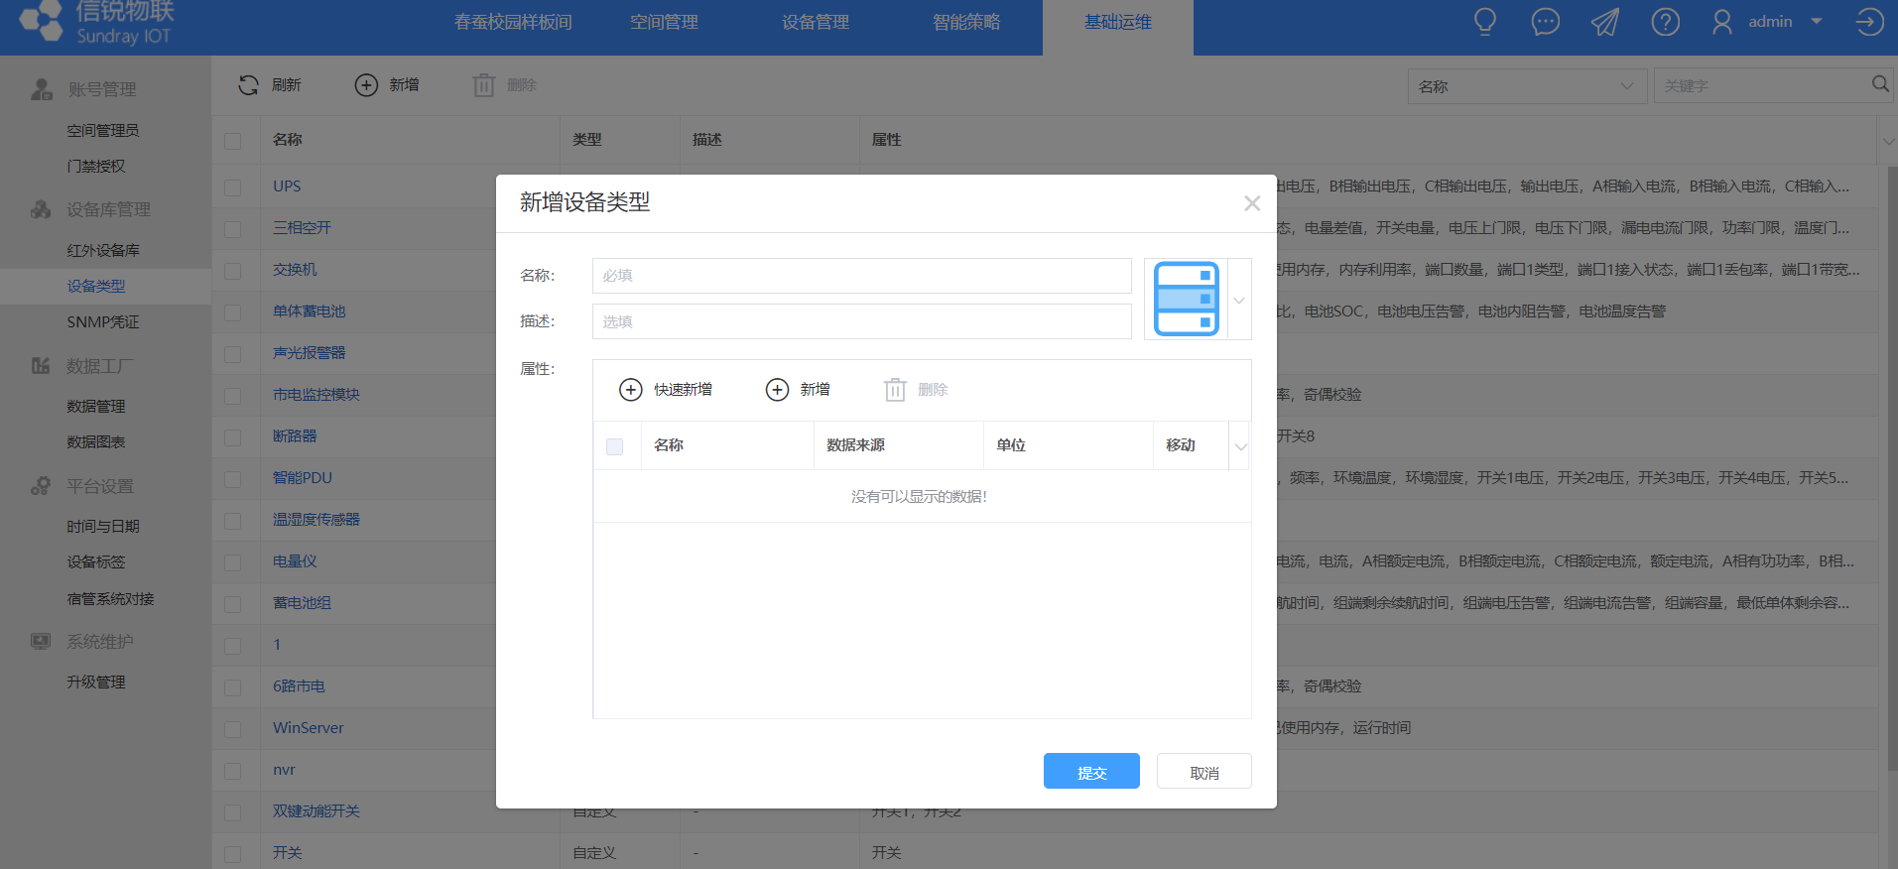Click the Sundray IOT logo
This screenshot has width=1898, height=869.
[95, 22]
